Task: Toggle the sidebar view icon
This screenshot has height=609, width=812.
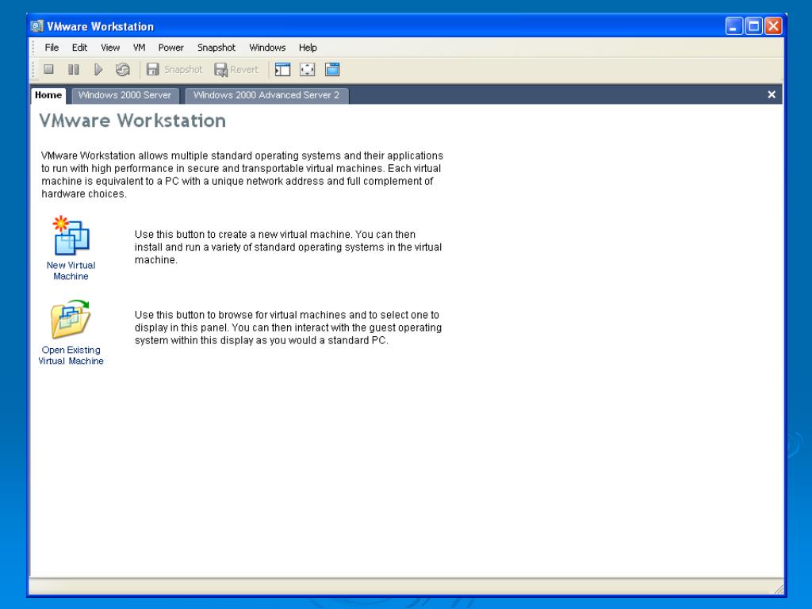Action: tap(283, 70)
